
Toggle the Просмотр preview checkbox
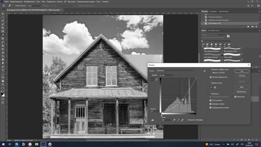[235, 97]
